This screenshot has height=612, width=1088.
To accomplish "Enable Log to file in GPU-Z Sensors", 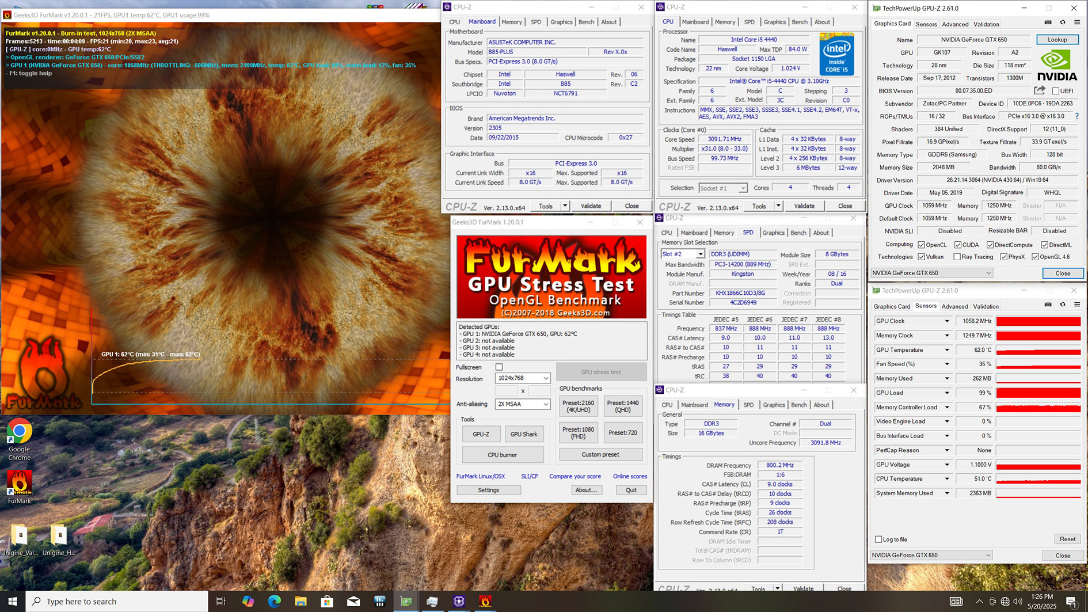I will coord(878,539).
